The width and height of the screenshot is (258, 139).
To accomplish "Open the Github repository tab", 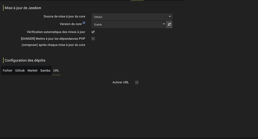I will tap(20, 70).
